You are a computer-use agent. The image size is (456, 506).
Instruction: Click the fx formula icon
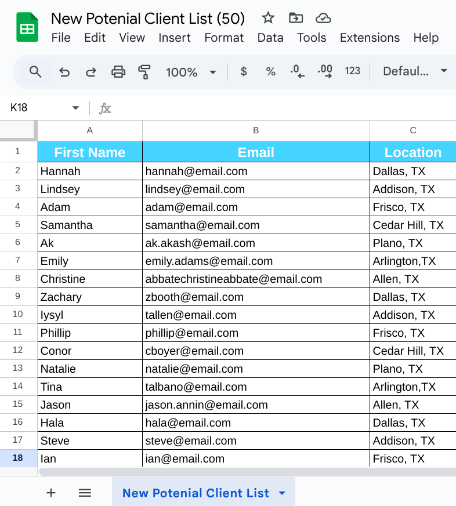tap(105, 108)
